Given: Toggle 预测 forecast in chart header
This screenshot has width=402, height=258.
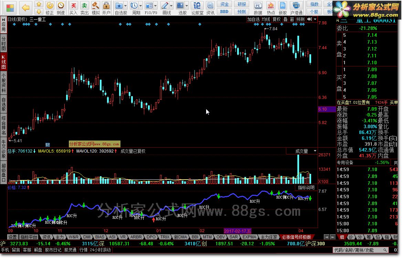Looking at the screenshot, I should [x=300, y=19].
